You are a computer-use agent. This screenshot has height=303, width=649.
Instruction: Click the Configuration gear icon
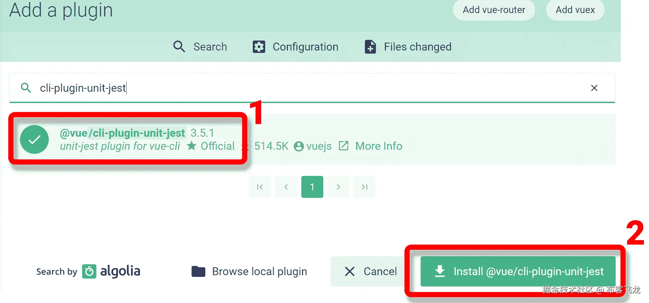(x=259, y=47)
